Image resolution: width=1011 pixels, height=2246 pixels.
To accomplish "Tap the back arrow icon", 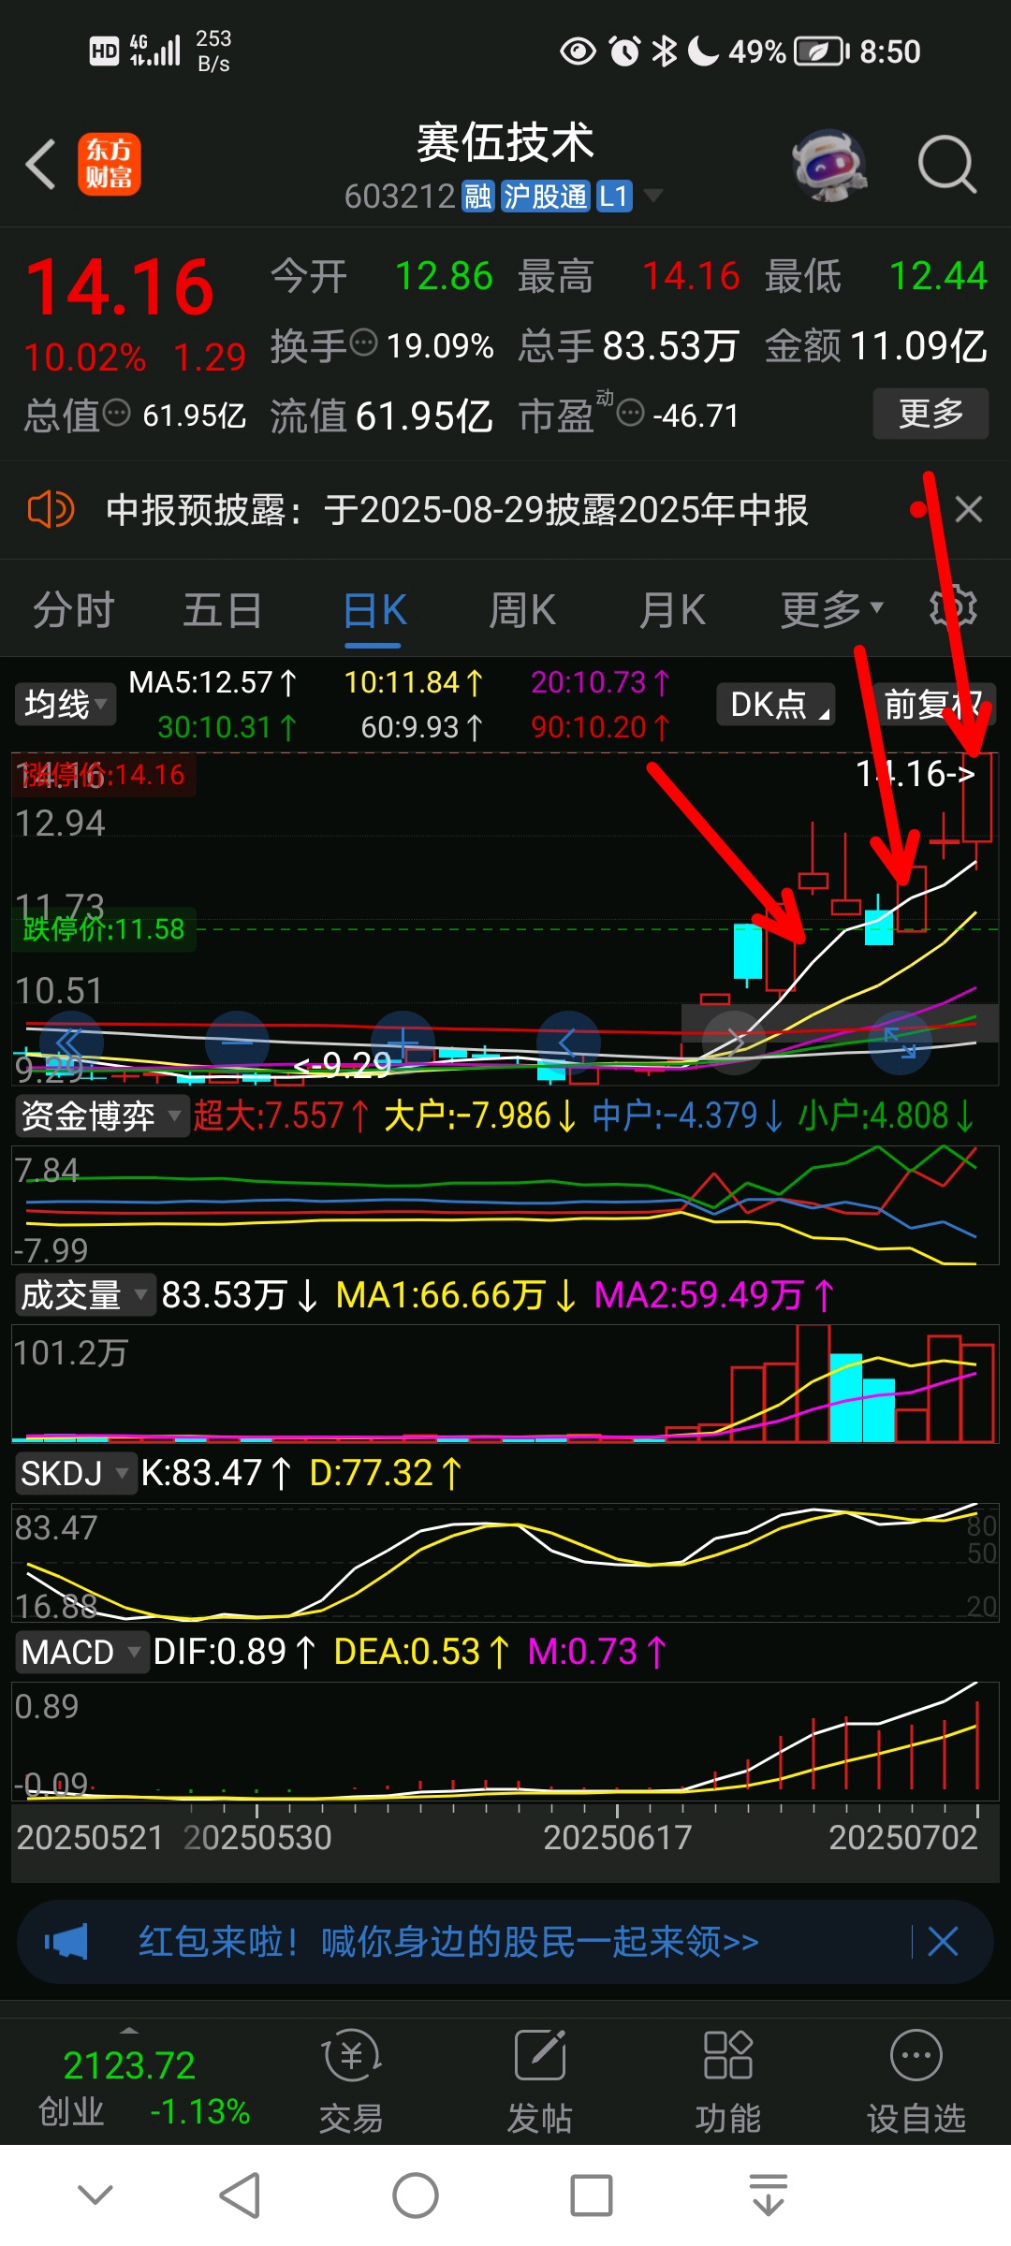I will [41, 165].
